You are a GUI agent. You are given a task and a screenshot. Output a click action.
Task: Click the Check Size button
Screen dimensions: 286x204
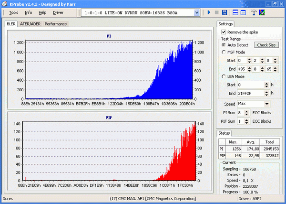pos(266,45)
